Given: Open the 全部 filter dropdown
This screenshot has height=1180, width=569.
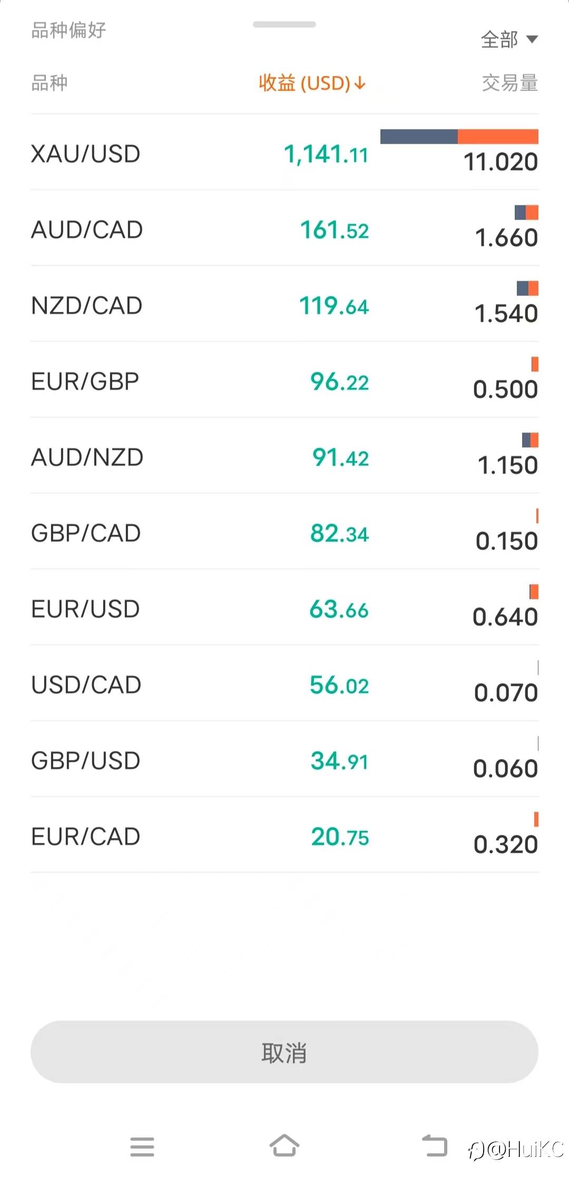Looking at the screenshot, I should tap(509, 40).
